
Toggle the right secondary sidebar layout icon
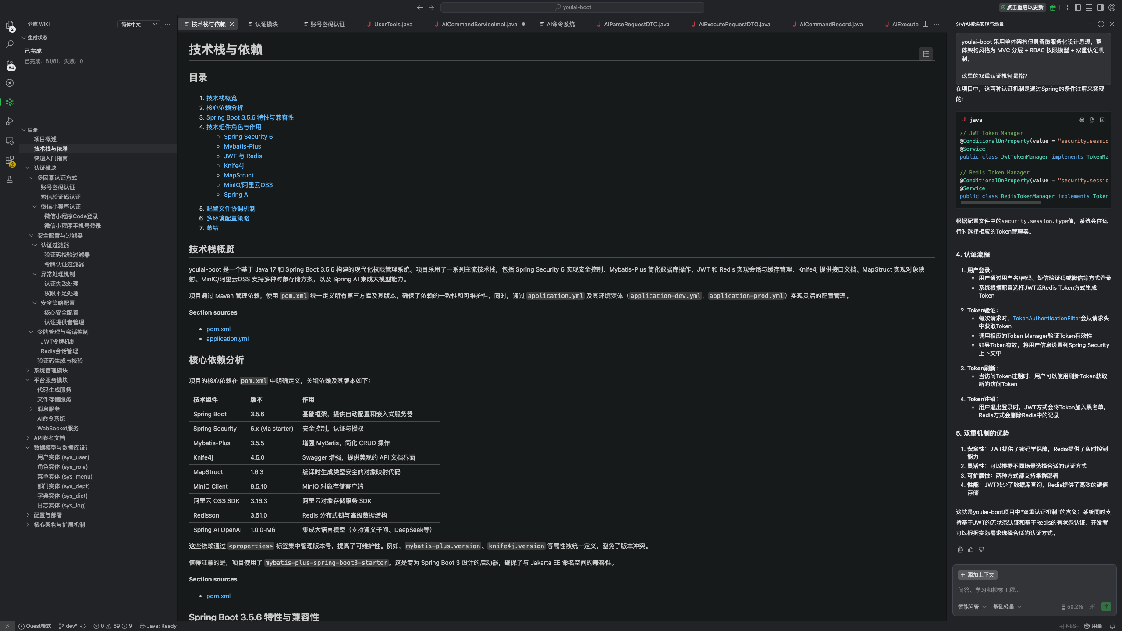(1101, 7)
